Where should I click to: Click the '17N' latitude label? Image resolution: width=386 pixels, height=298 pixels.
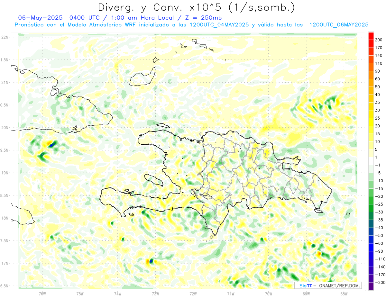pyautogui.click(x=5, y=263)
